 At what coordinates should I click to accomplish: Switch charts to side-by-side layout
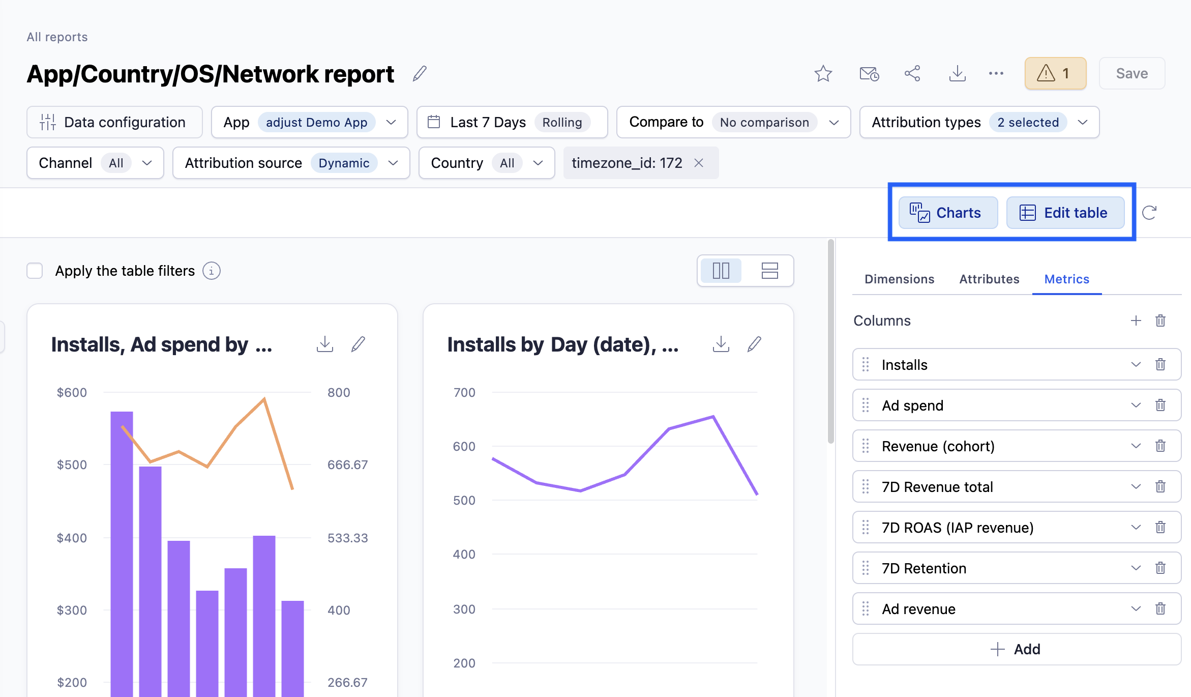click(x=720, y=271)
